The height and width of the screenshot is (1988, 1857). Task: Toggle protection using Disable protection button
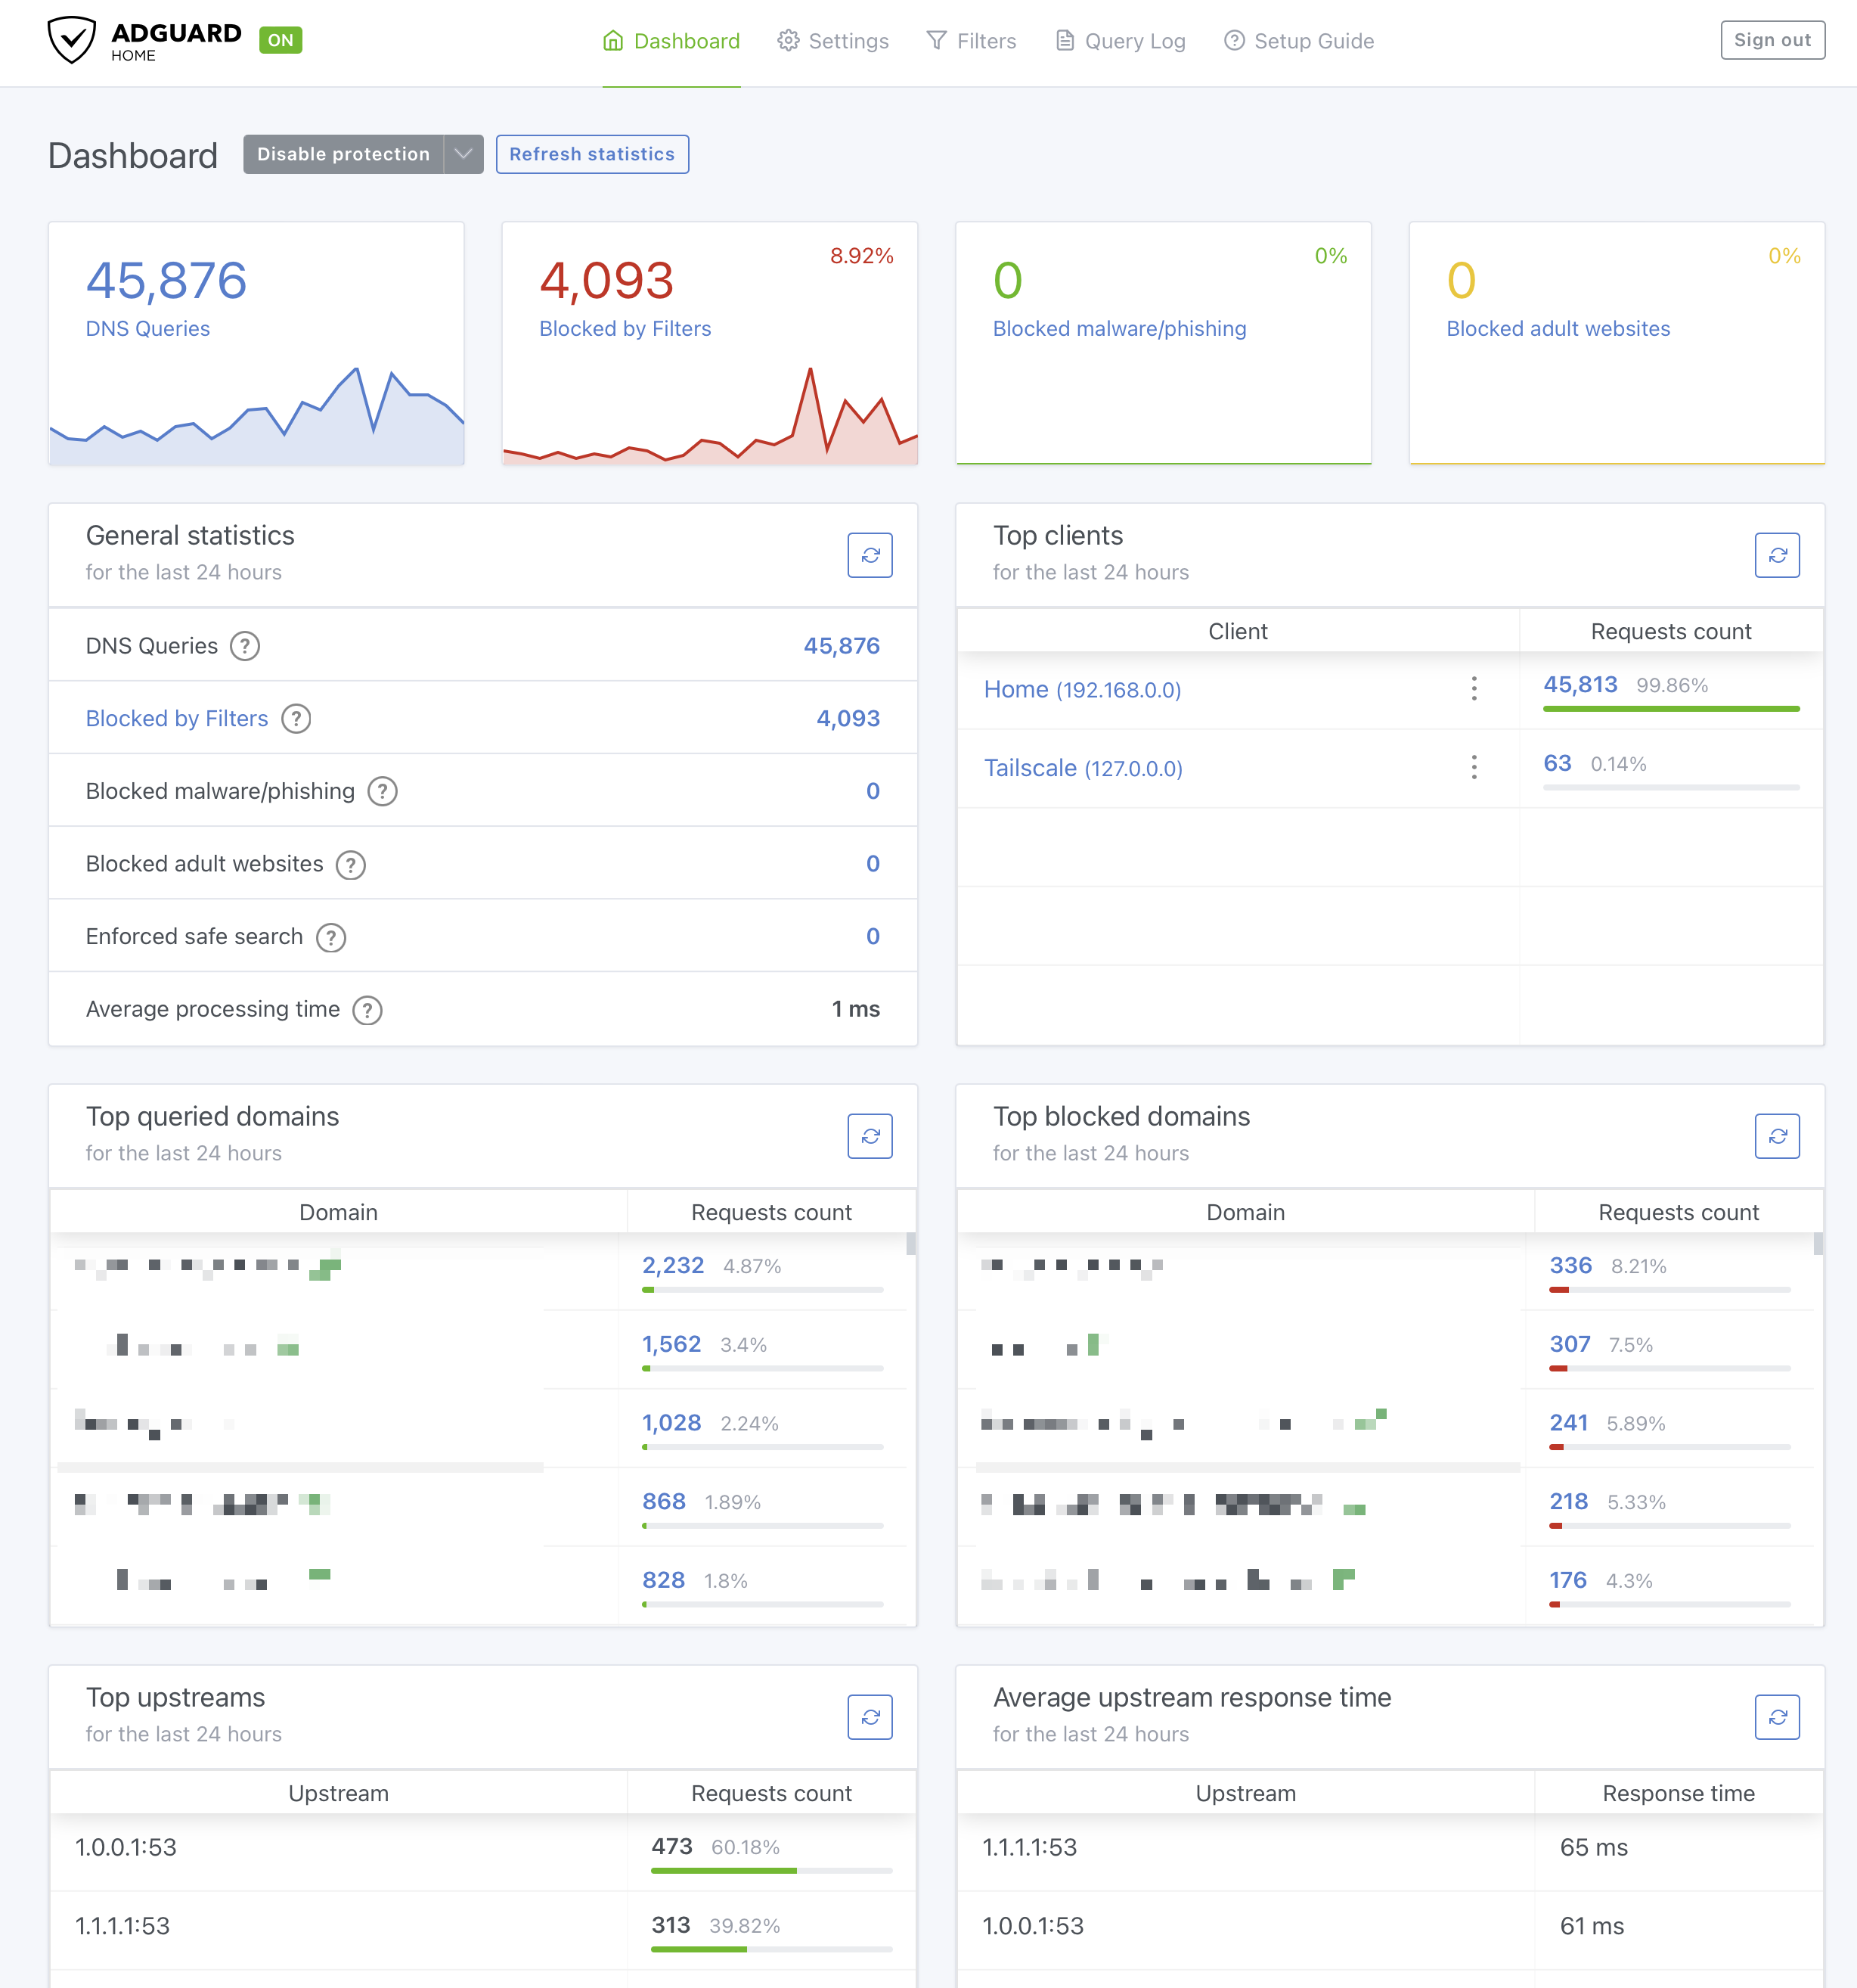(344, 154)
